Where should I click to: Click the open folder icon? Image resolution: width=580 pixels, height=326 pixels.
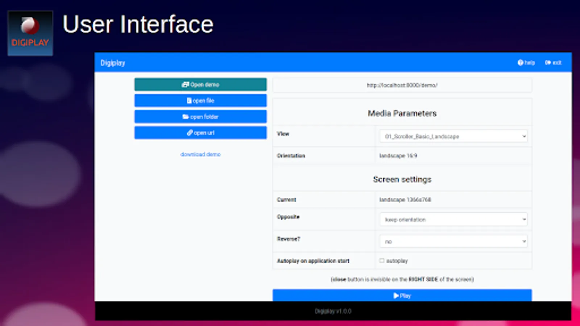tap(186, 117)
